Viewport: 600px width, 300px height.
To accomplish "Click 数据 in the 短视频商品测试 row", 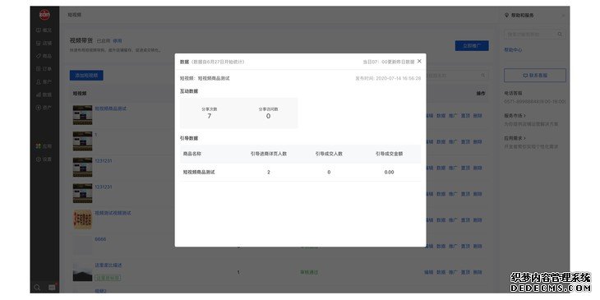I will point(441,116).
